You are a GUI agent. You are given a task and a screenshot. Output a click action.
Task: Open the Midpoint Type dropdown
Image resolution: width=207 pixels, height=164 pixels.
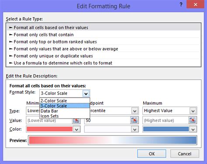pyautogui.click(x=135, y=111)
